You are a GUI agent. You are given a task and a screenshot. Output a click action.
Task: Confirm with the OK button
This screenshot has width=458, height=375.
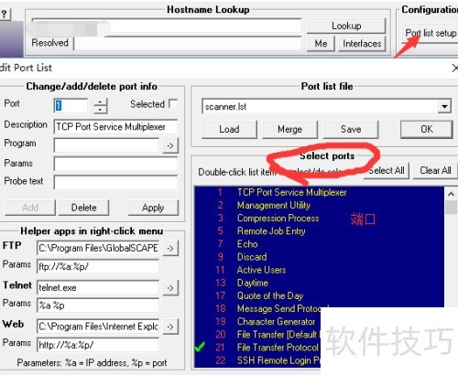(x=427, y=129)
